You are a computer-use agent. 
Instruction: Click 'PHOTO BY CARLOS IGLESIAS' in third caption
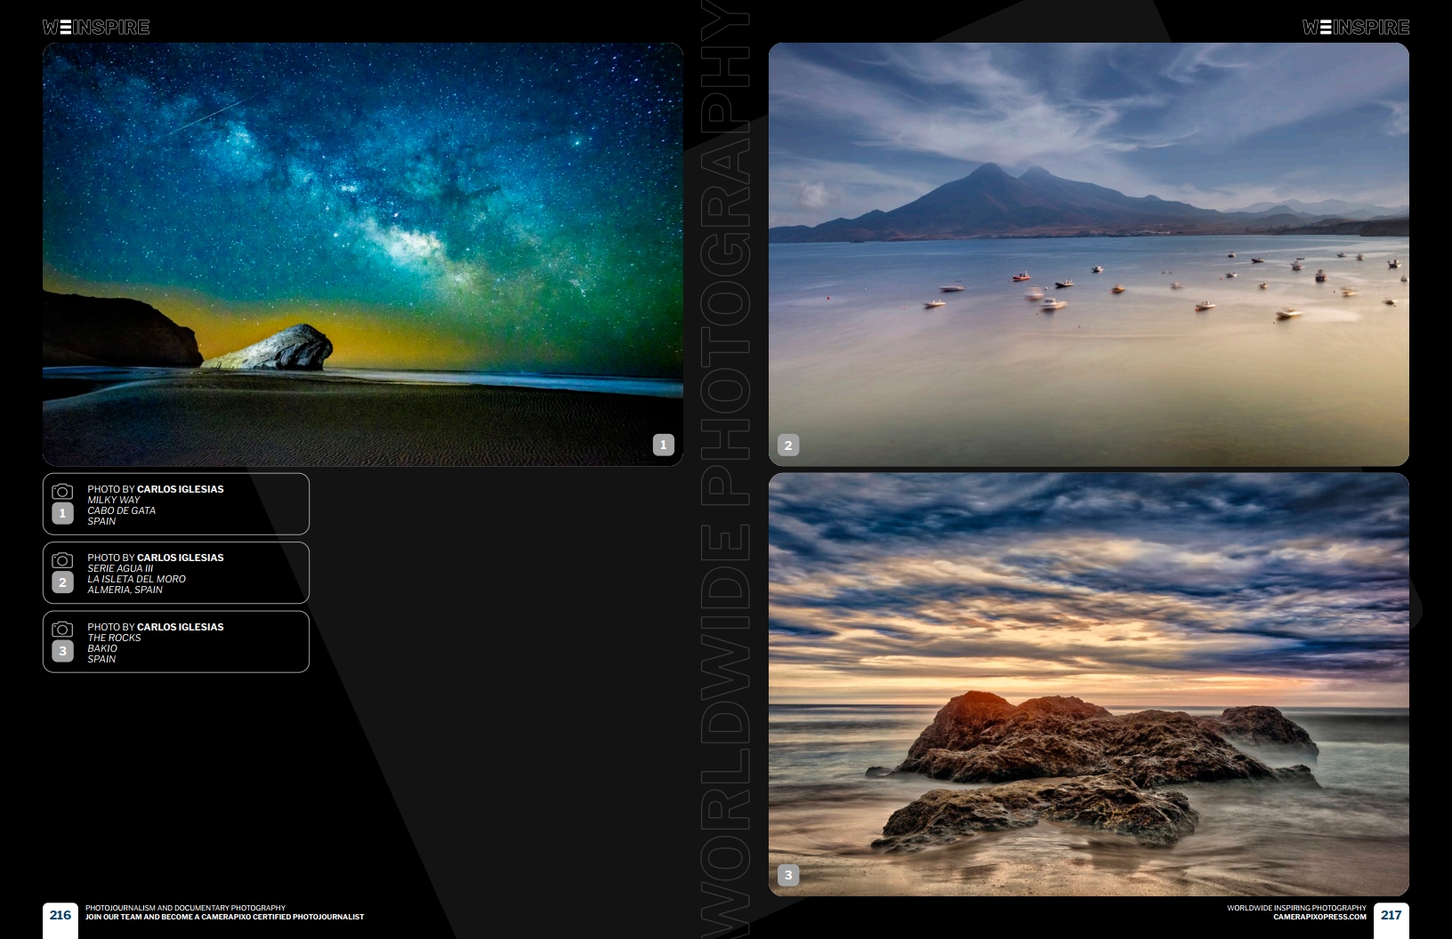point(156,627)
